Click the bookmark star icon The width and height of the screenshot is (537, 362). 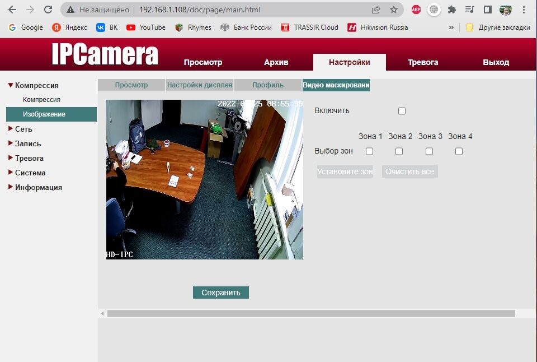394,10
